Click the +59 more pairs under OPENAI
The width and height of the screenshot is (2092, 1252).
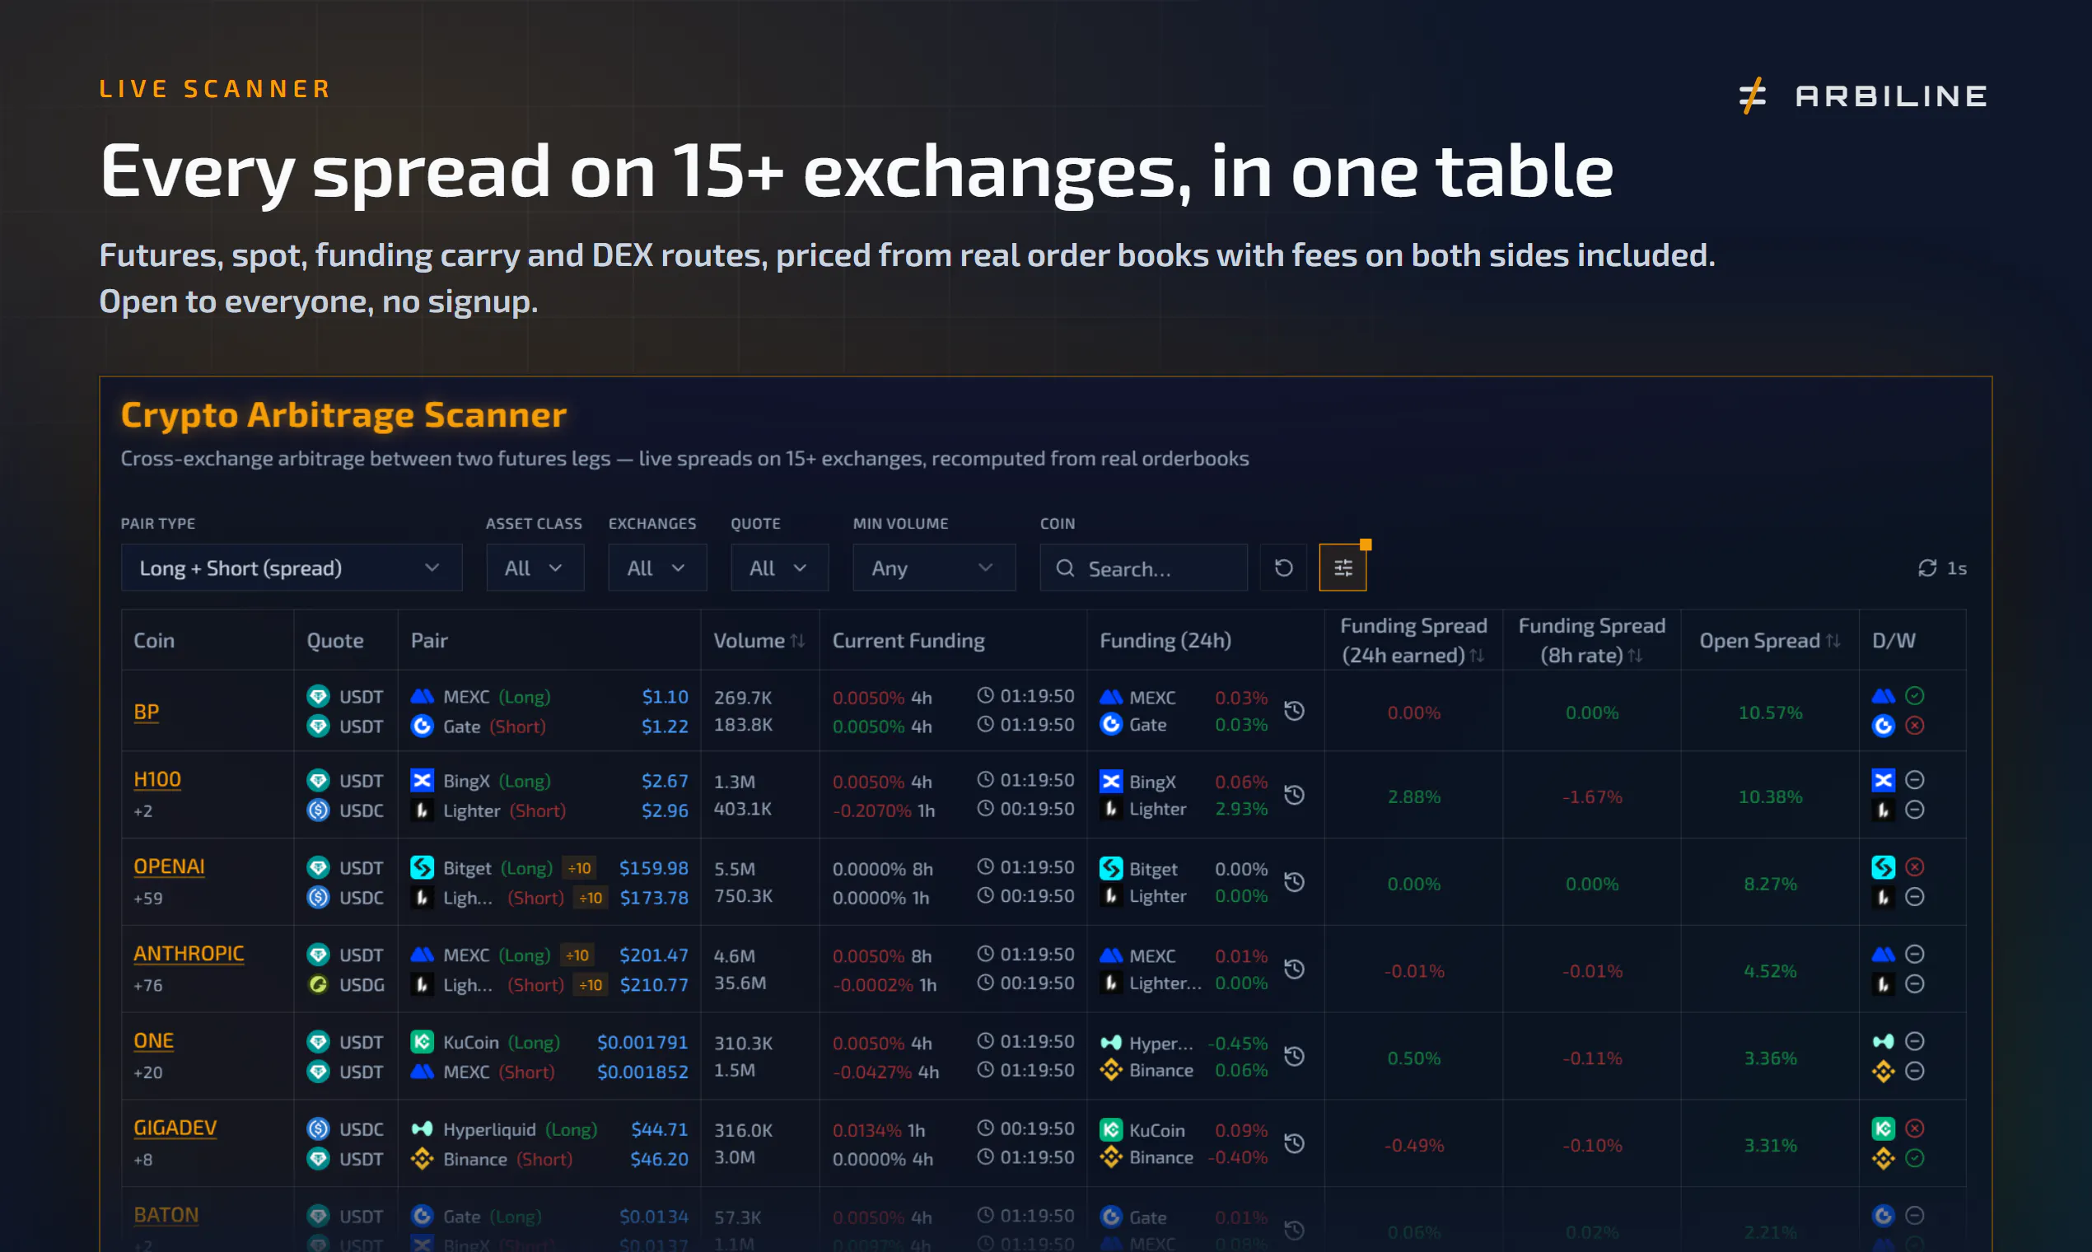pos(147,898)
